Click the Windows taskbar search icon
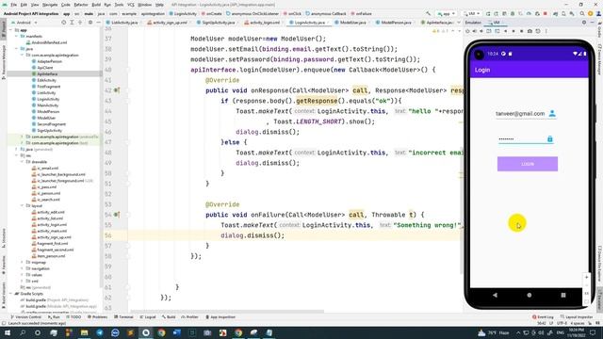This screenshot has width=603, height=339. [23, 332]
